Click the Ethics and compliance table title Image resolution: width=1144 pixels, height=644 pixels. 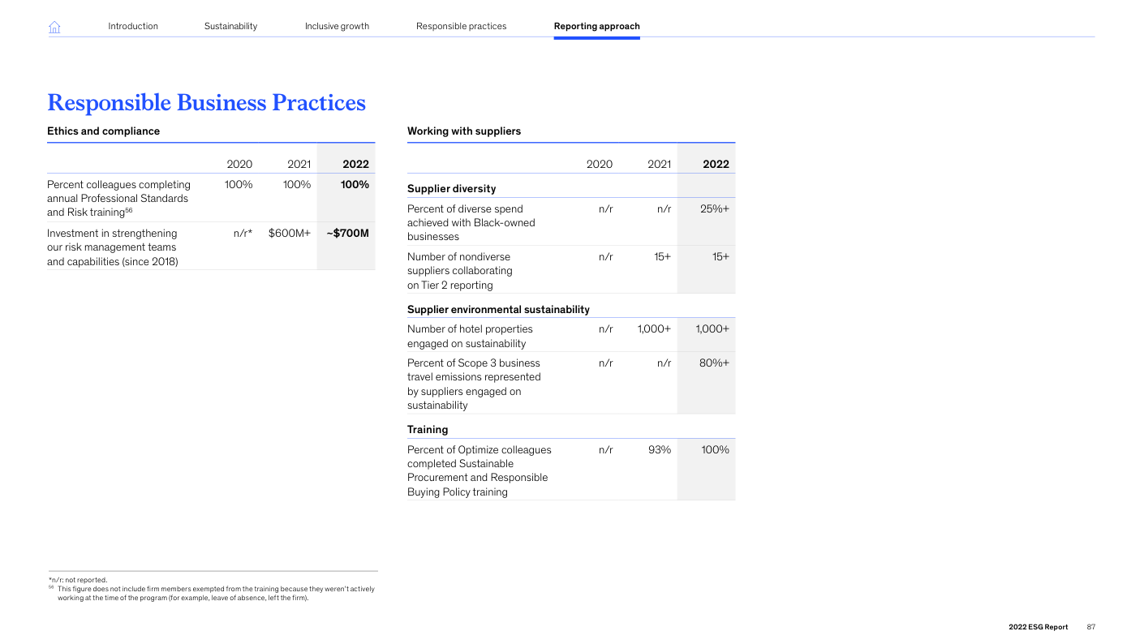[x=103, y=131]
